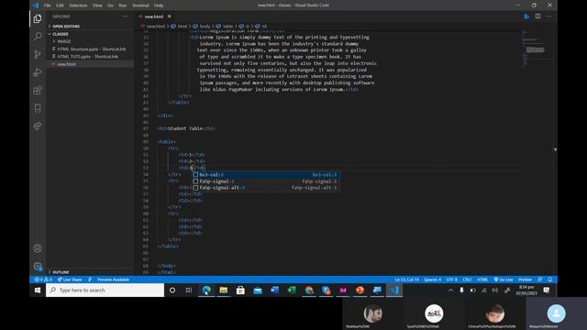Click the Split Editor icon
Viewport: 587px width, 330px height.
point(537,16)
